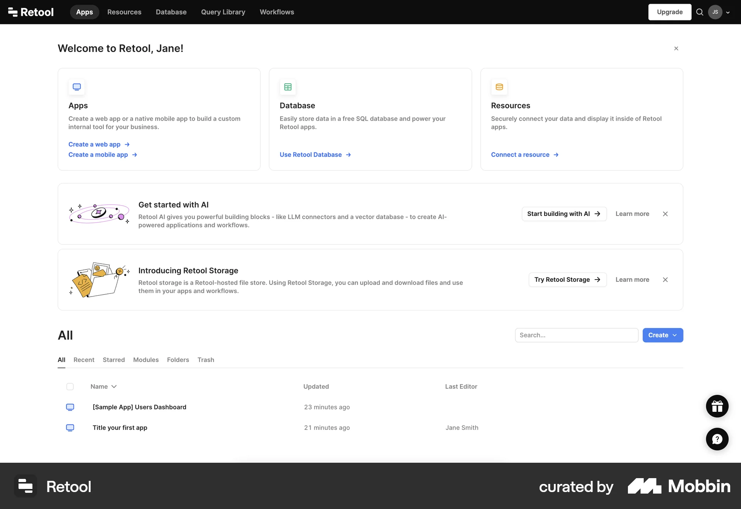
Task: Dismiss the Get started with AI banner
Action: click(665, 214)
